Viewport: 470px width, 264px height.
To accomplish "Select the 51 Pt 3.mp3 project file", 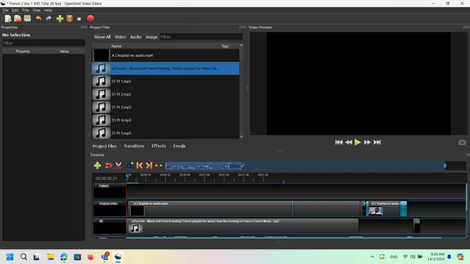I will pyautogui.click(x=121, y=107).
